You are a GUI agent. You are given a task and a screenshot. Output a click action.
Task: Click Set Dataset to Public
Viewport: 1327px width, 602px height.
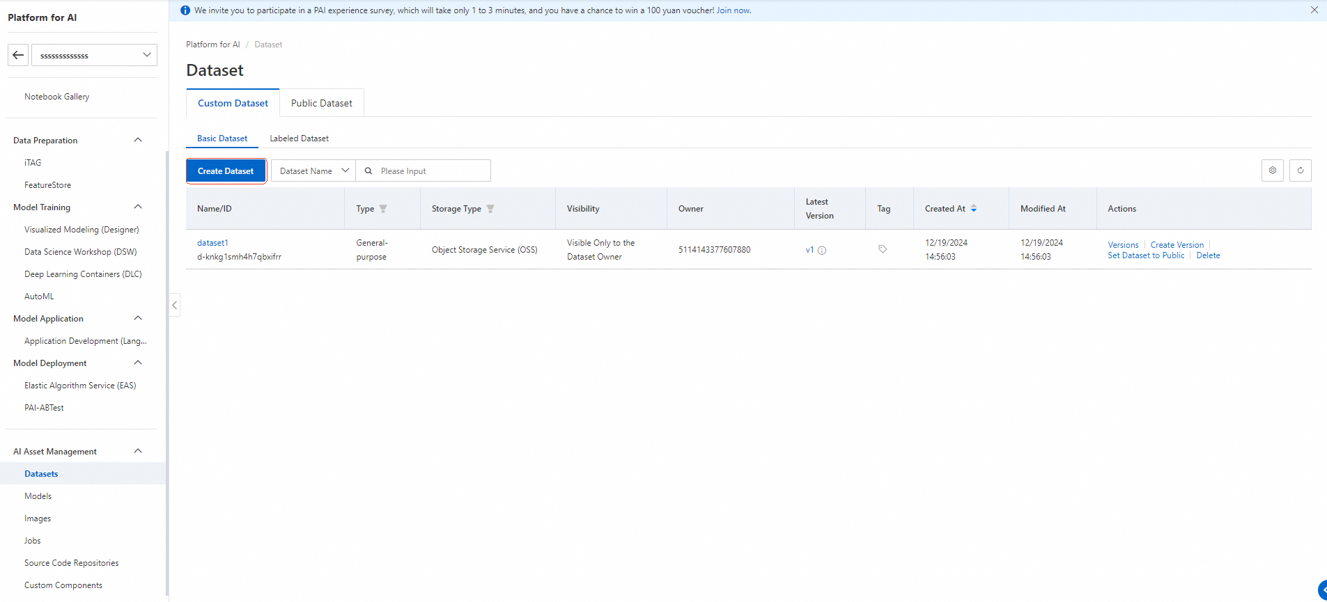tap(1146, 255)
